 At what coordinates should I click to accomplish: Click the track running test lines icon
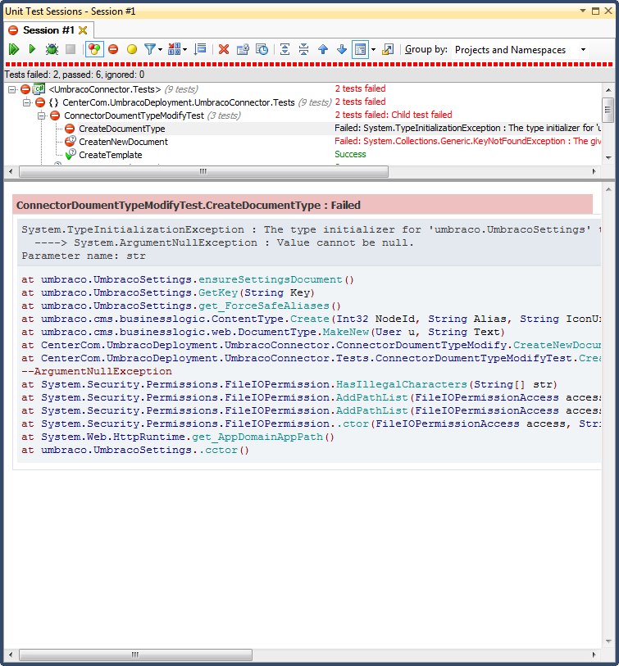tap(200, 49)
